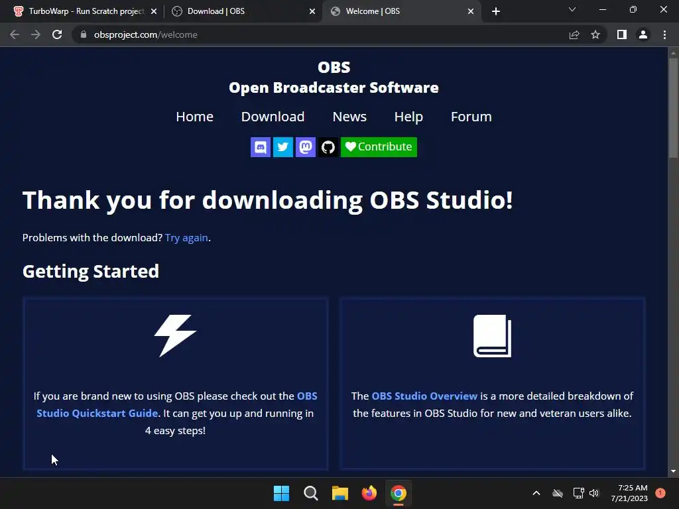679x509 pixels.
Task: Open the OBS Twitter icon
Action: [282, 147]
